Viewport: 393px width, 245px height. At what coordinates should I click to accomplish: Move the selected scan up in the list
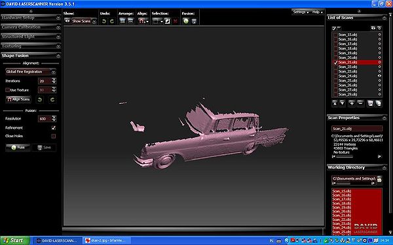[x=335, y=103]
